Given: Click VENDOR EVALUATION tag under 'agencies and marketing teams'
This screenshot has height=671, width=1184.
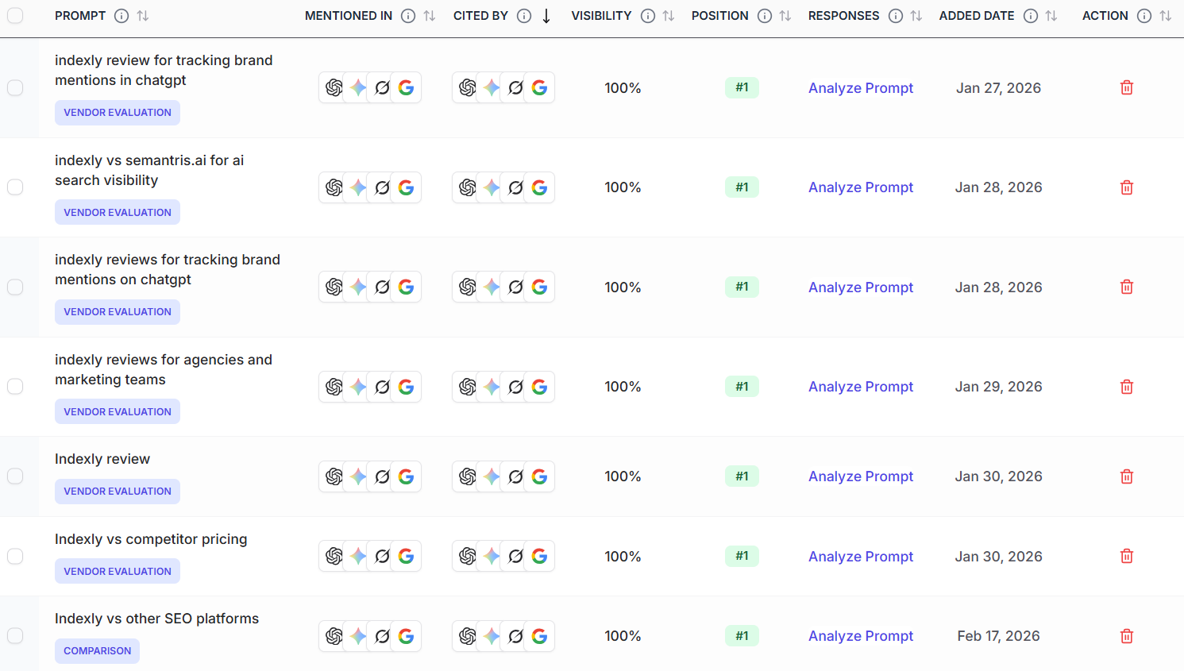Looking at the screenshot, I should 118,412.
